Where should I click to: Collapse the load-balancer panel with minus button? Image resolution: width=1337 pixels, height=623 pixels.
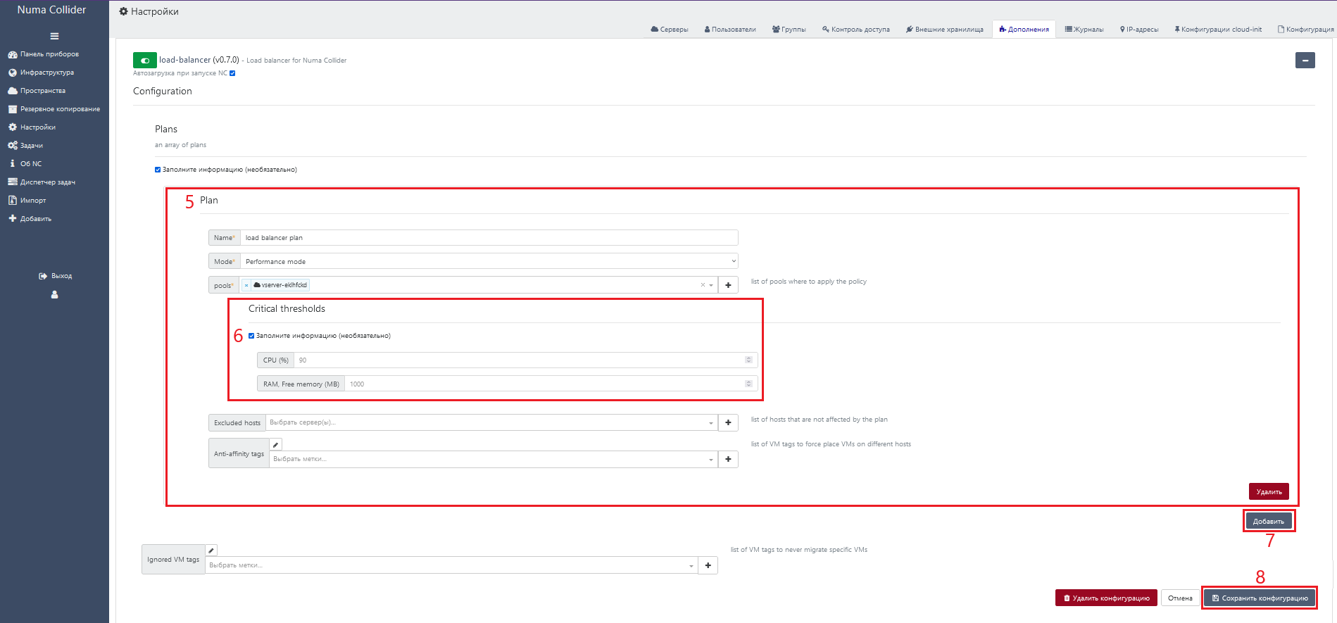point(1305,61)
